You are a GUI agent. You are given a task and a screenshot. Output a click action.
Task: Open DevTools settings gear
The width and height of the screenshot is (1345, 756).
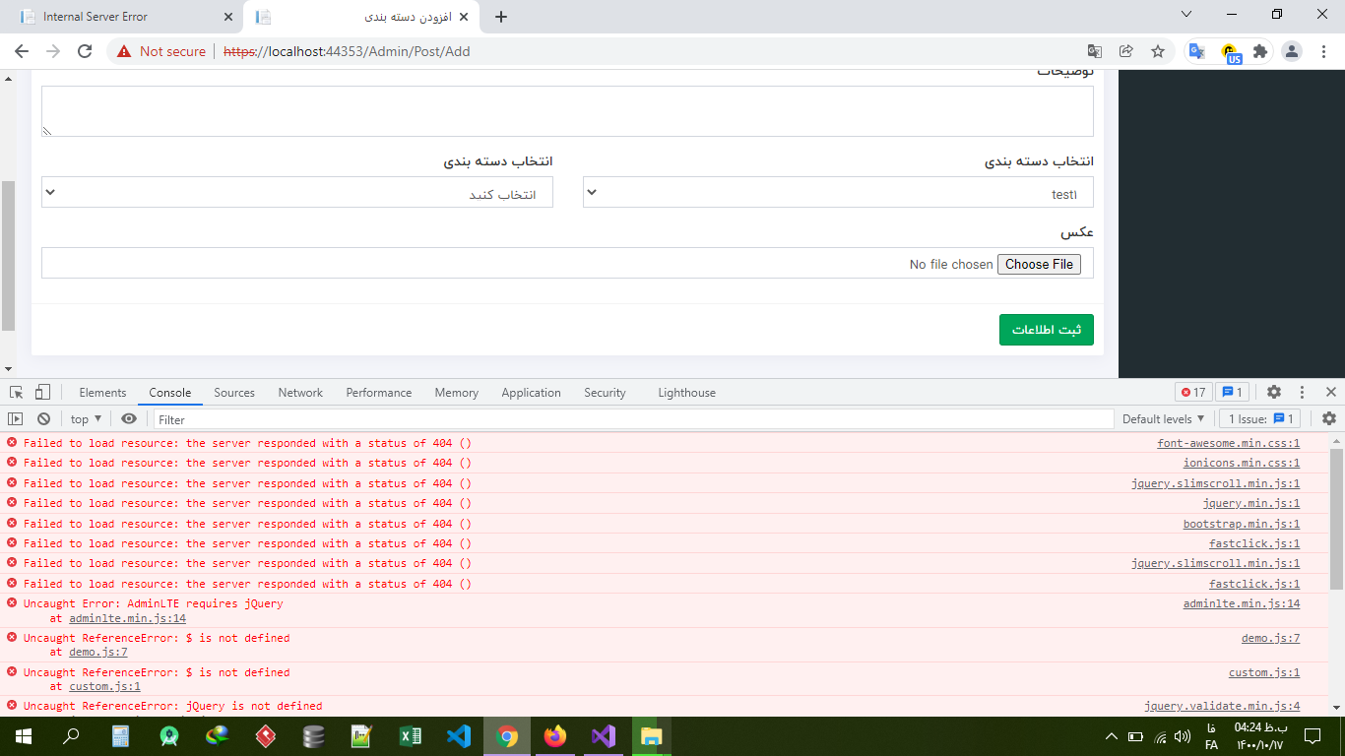pos(1273,392)
